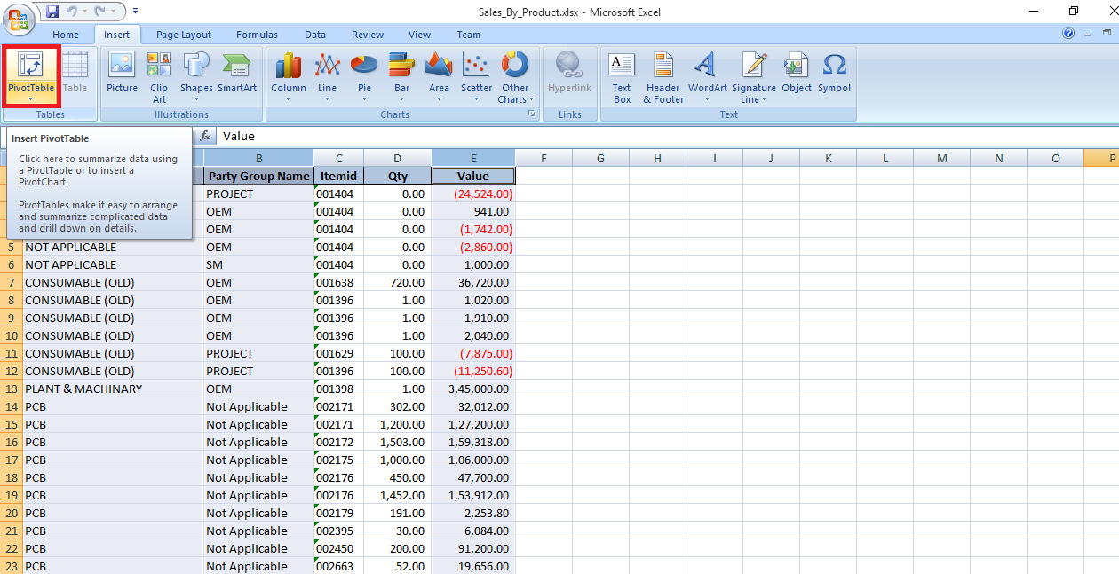
Task: Choose a Bar chart
Action: pos(402,76)
